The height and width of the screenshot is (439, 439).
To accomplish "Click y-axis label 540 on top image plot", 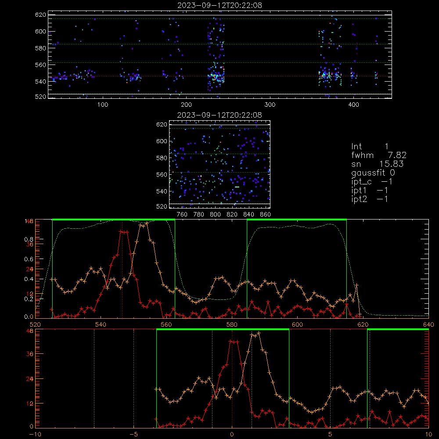I will [x=40, y=82].
